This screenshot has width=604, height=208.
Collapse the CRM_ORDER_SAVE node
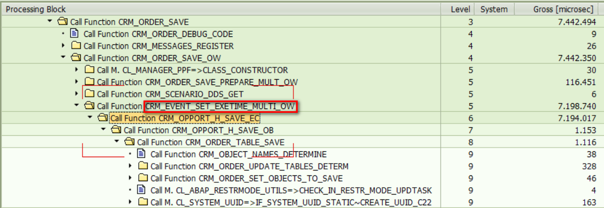[x=49, y=21]
